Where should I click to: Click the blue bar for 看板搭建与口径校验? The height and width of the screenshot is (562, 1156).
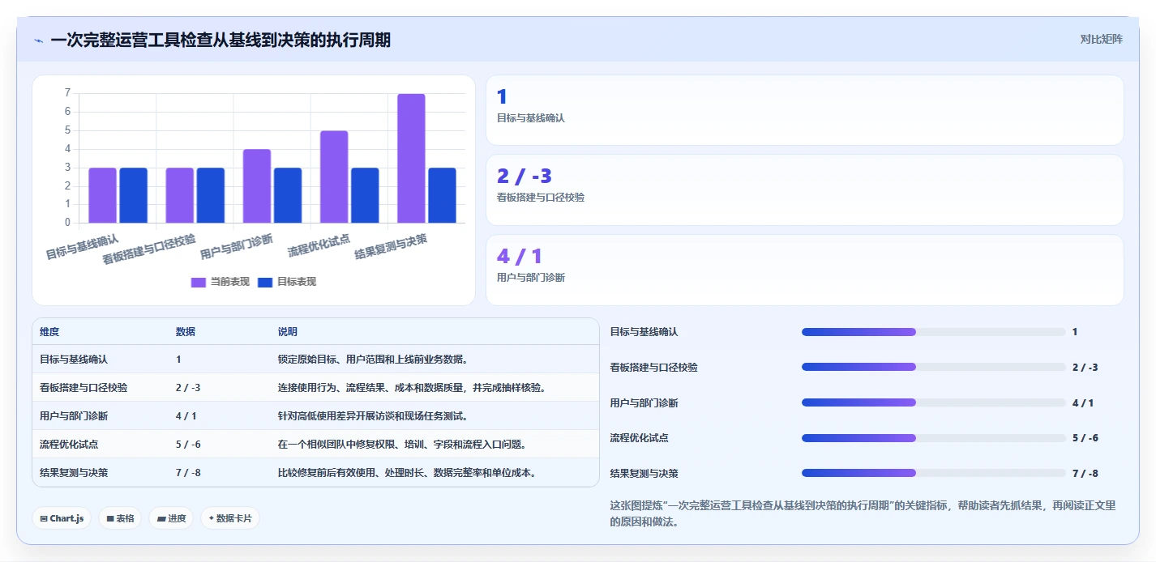(211, 195)
